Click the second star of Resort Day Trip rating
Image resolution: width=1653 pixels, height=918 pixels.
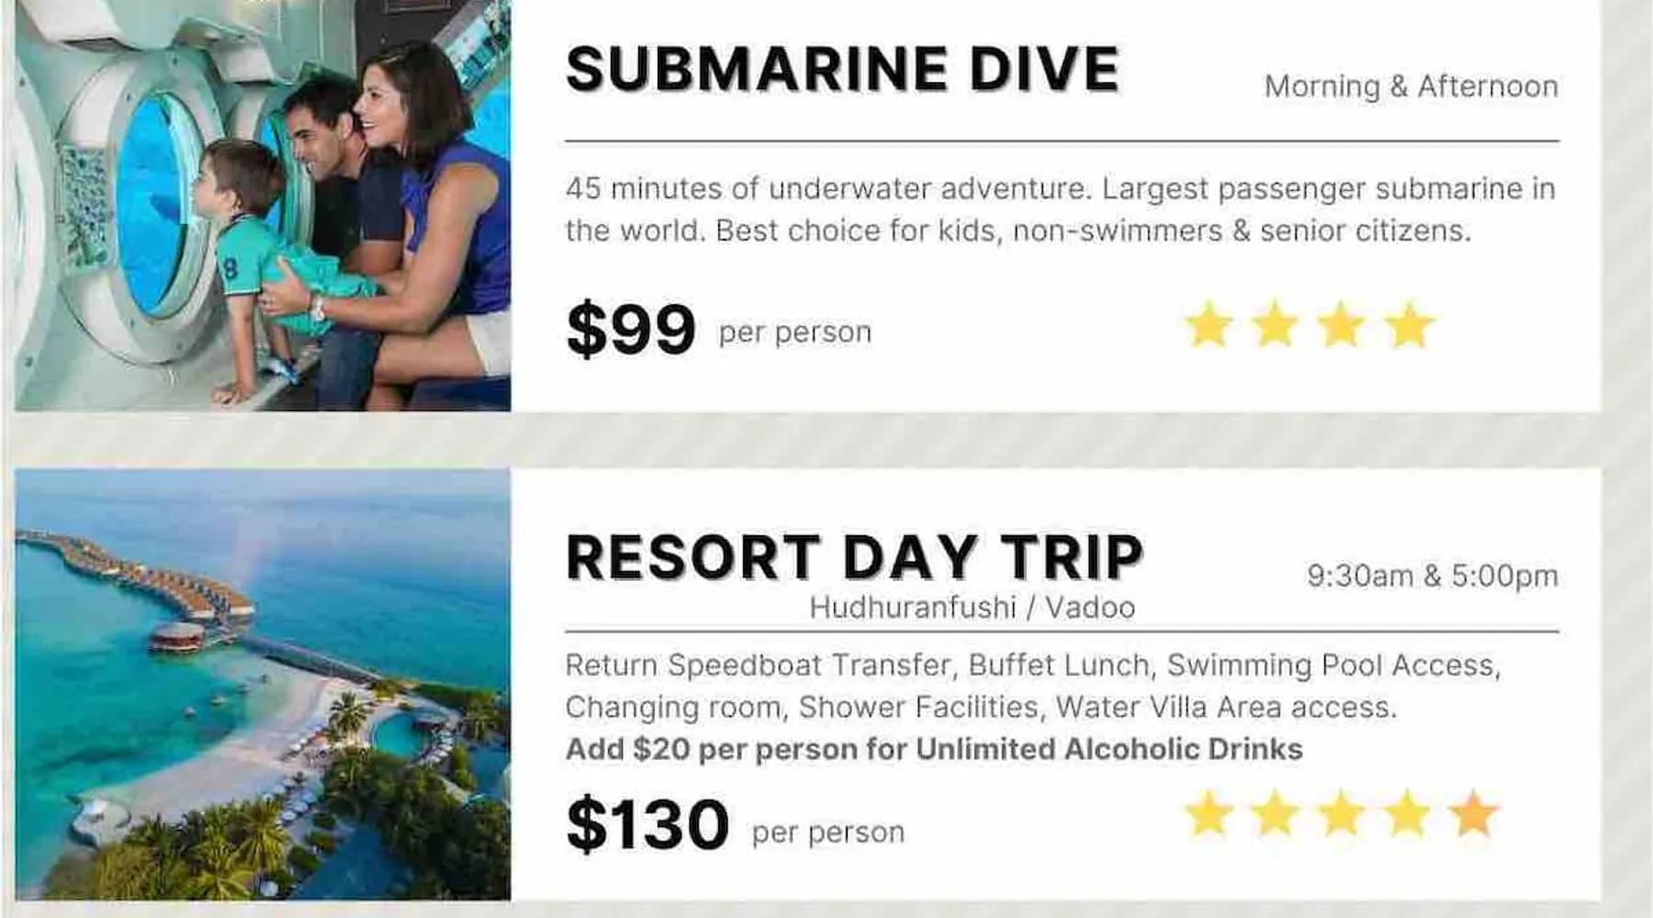pyautogui.click(x=1276, y=814)
